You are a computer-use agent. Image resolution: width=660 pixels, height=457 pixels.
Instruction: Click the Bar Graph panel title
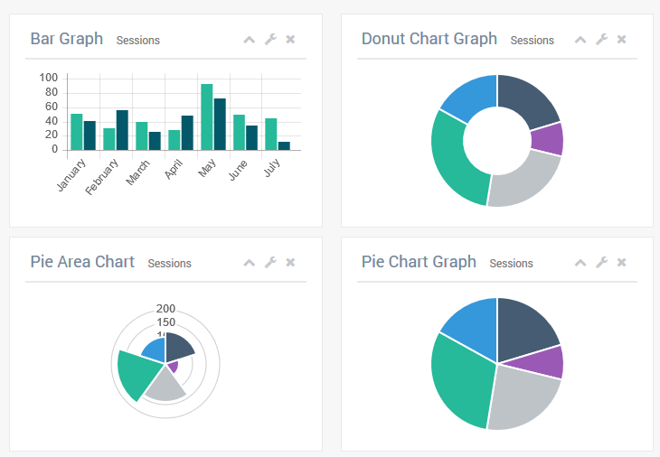point(67,39)
